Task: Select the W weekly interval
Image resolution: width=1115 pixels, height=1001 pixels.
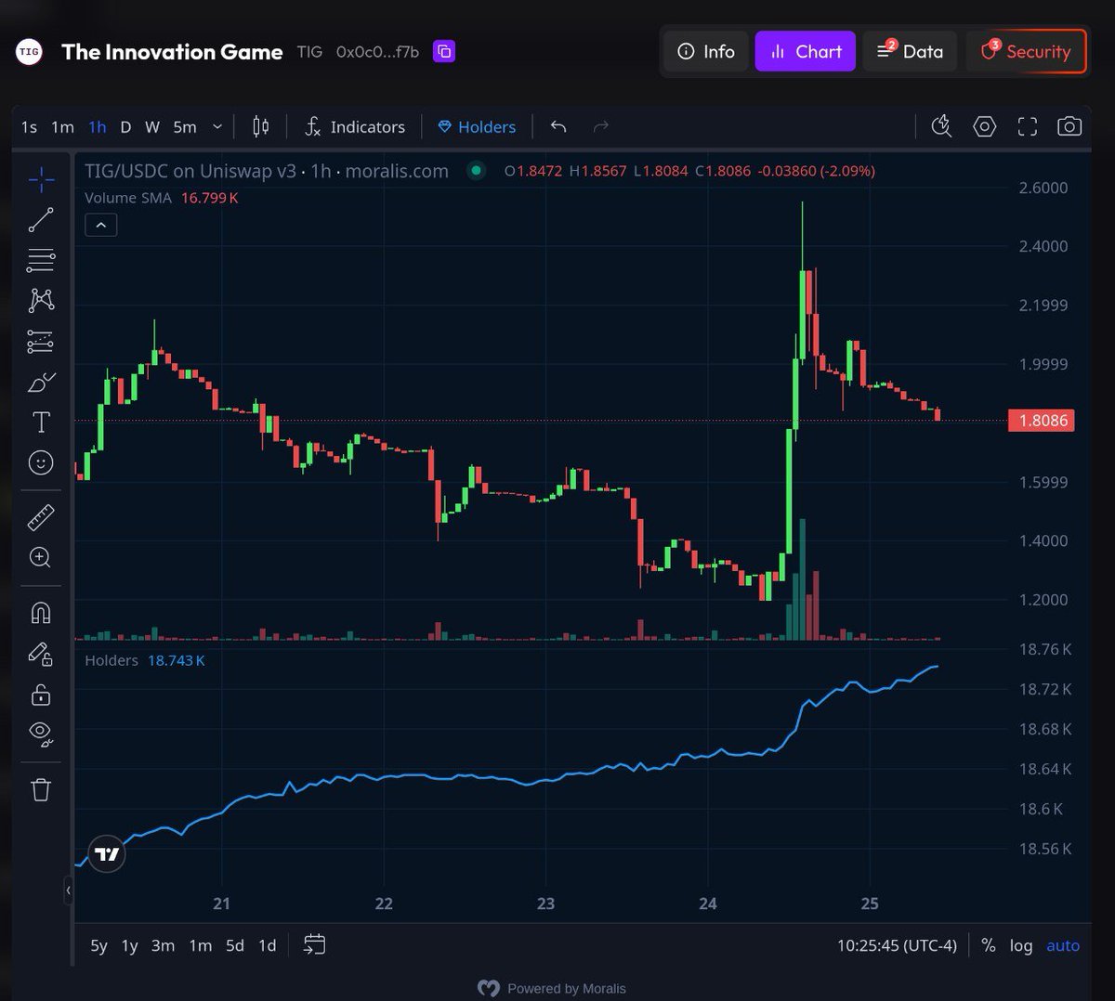Action: click(152, 126)
